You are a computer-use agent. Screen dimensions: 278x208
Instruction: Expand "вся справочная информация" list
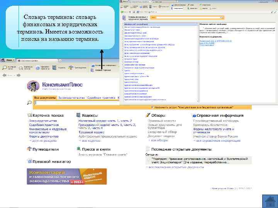pos(217,141)
